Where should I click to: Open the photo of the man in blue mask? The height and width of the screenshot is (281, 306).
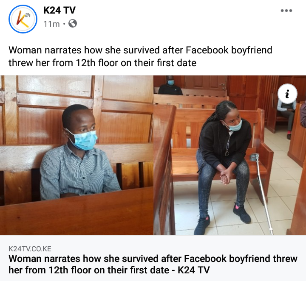(x=76, y=155)
